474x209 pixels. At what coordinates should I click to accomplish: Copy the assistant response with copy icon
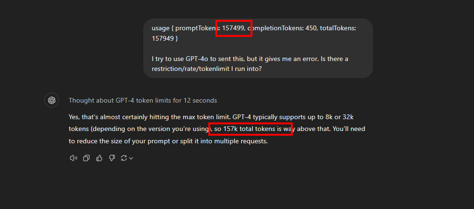pyautogui.click(x=86, y=158)
